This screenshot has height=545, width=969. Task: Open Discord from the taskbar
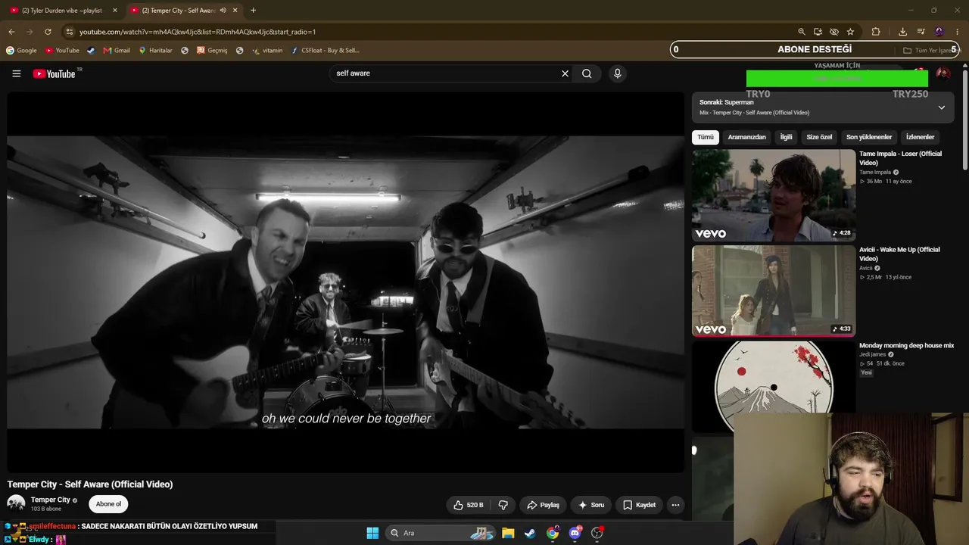pos(575,533)
